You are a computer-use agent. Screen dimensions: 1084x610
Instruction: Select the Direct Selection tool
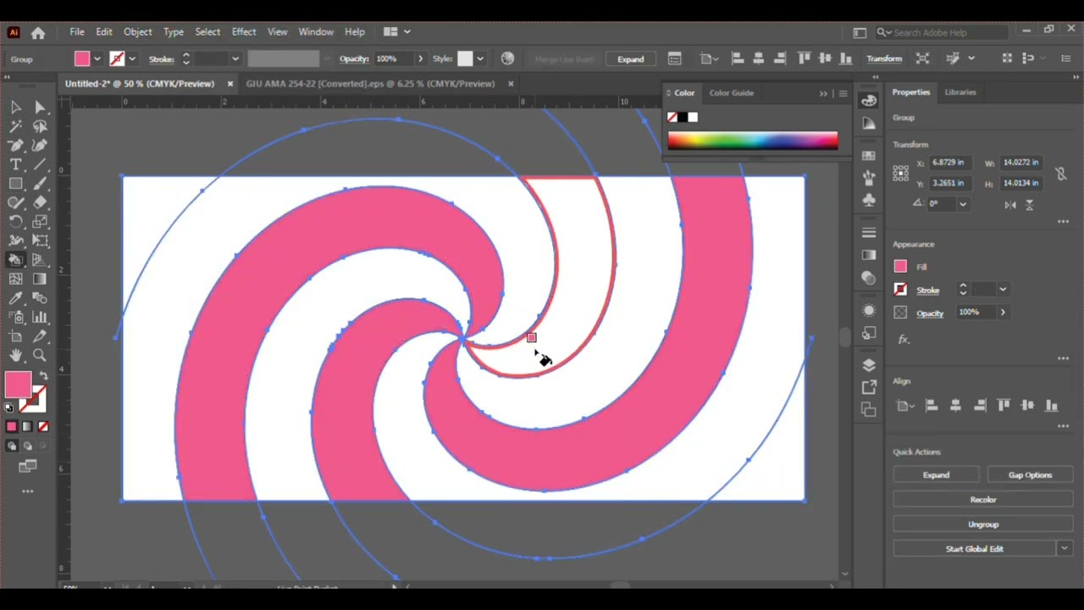[40, 108]
